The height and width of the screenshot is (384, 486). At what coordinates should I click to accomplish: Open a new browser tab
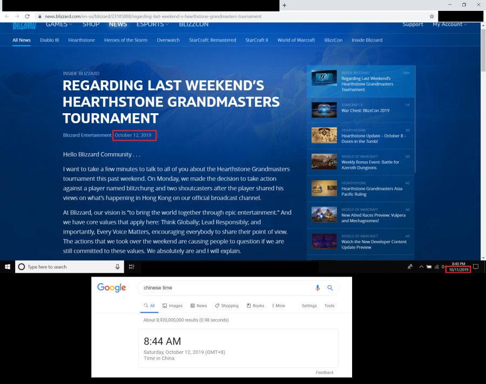(284, 5)
